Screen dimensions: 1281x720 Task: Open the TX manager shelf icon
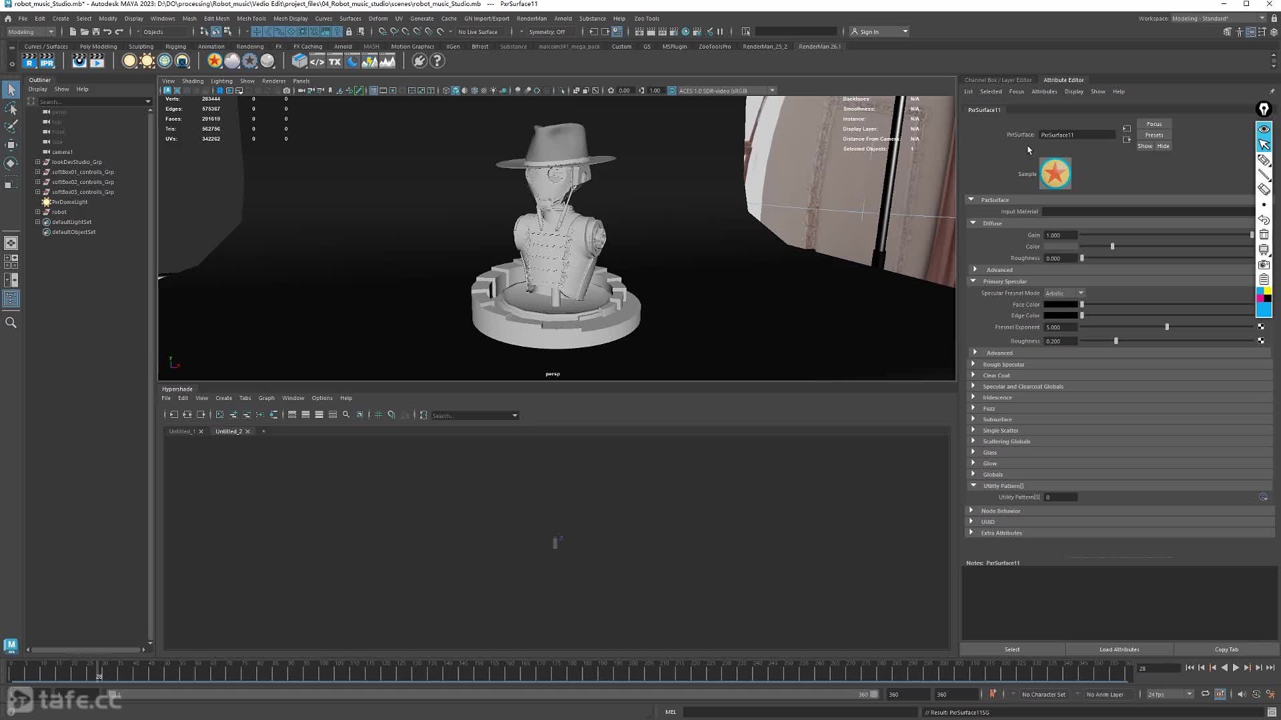pyautogui.click(x=335, y=61)
